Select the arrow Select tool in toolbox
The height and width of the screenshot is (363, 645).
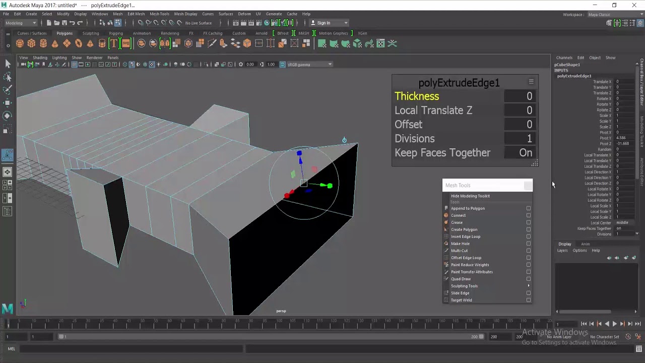click(8, 64)
